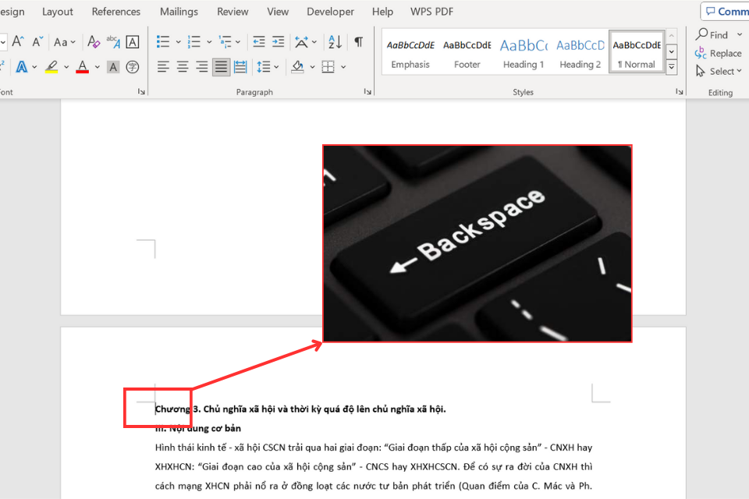
Task: Switch to the Review ribbon tab
Action: [232, 12]
